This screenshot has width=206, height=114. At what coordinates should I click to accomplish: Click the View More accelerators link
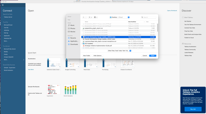31,70
